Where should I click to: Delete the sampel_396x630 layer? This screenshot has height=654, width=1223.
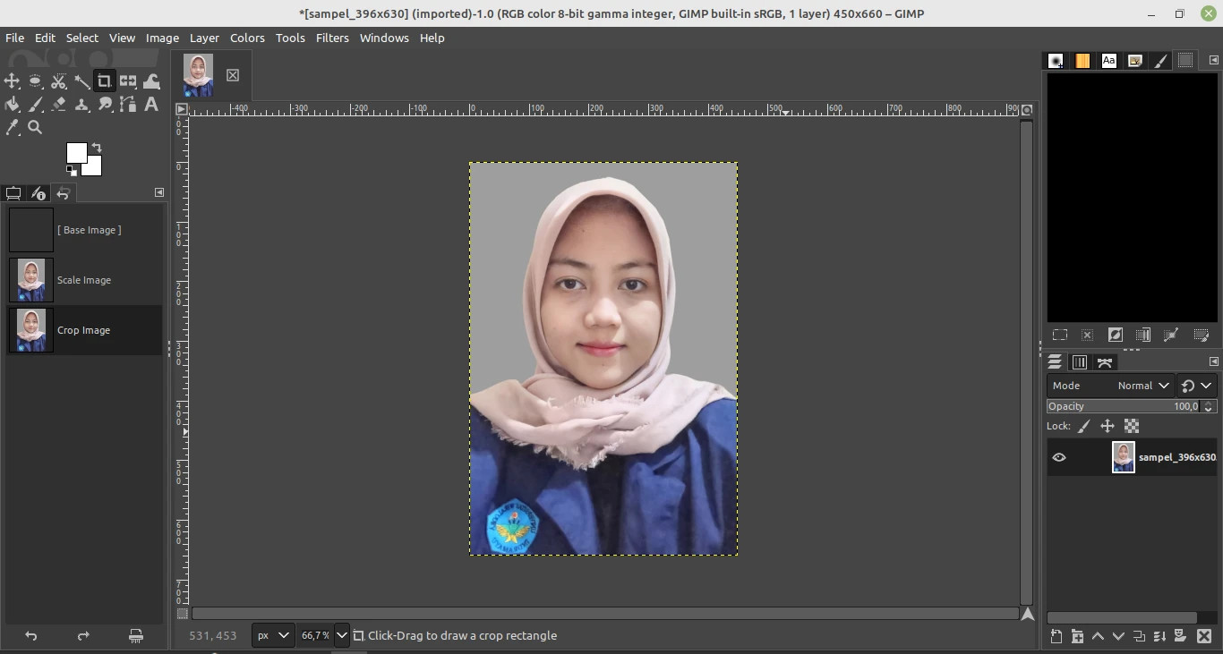(1203, 636)
